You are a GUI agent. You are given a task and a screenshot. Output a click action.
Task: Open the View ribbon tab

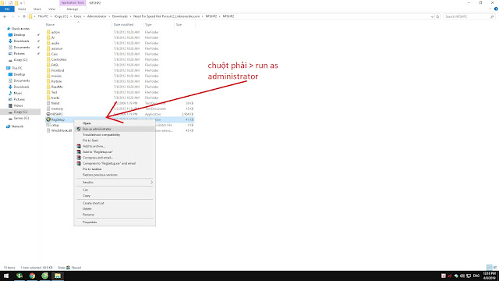point(51,9)
